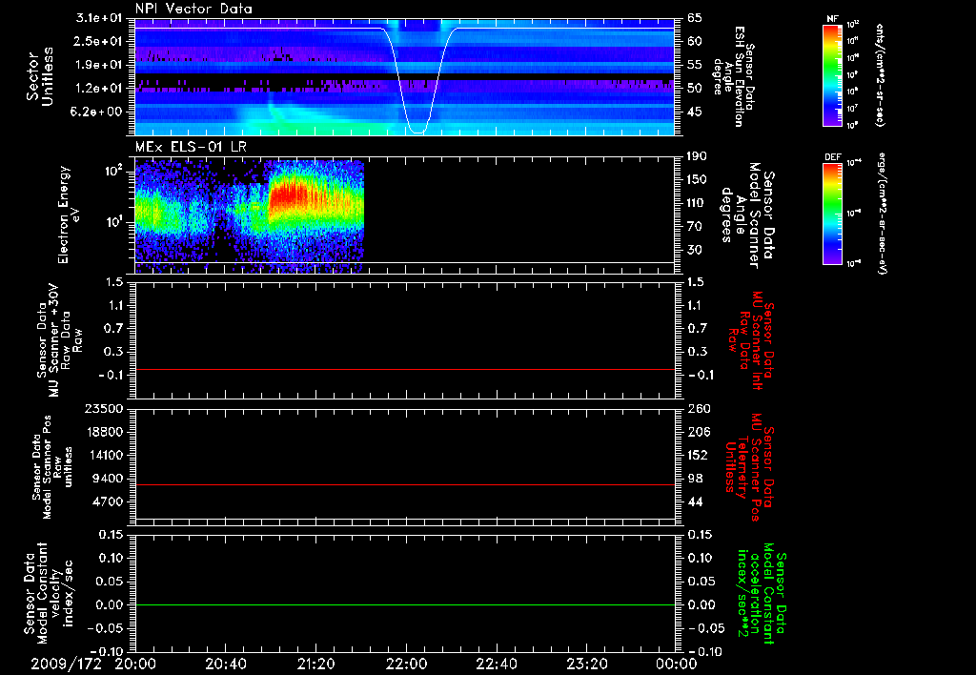
Task: Click the red line in MU Scanner +30V panel
Action: (404, 369)
